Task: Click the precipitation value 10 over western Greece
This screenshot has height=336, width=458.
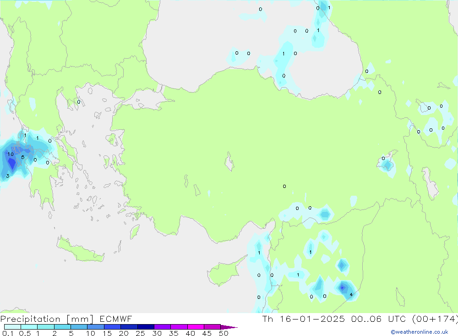Action: point(10,154)
